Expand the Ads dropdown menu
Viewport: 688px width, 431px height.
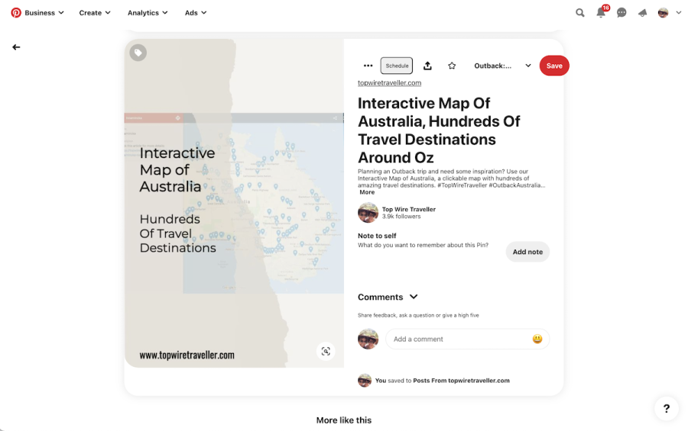(196, 13)
